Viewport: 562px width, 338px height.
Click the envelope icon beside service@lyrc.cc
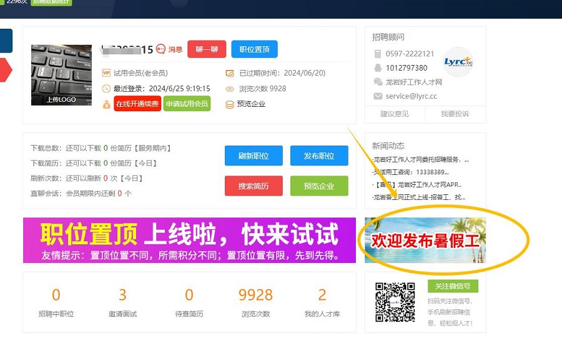coord(378,96)
